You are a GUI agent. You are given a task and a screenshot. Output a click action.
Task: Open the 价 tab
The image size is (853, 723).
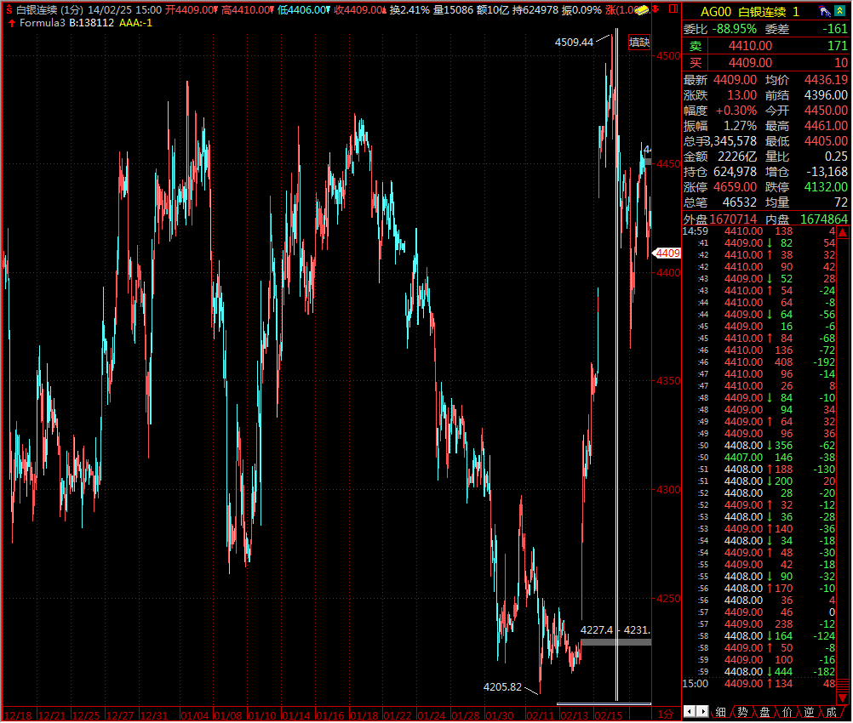click(x=787, y=712)
